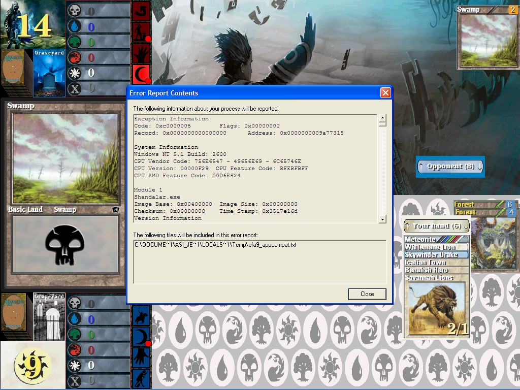
Task: Click the Forest stack labeled 6
Action: [x=484, y=204]
